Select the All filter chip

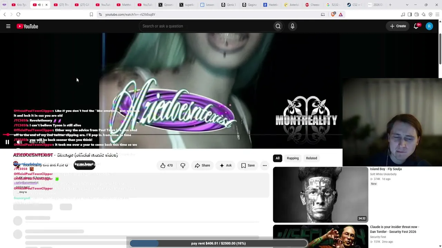(278, 158)
